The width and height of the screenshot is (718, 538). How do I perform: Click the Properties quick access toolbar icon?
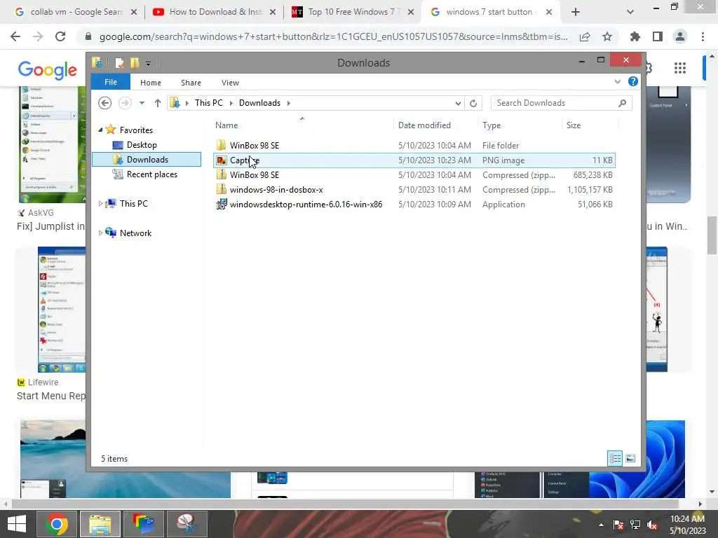click(119, 62)
